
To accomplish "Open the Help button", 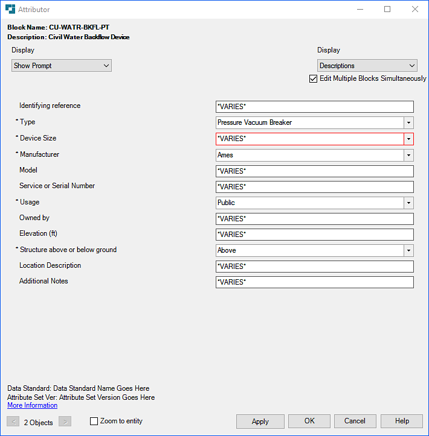I will click(402, 421).
